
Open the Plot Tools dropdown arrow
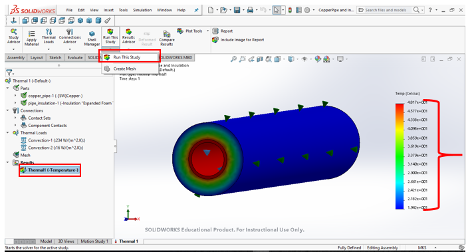click(207, 31)
